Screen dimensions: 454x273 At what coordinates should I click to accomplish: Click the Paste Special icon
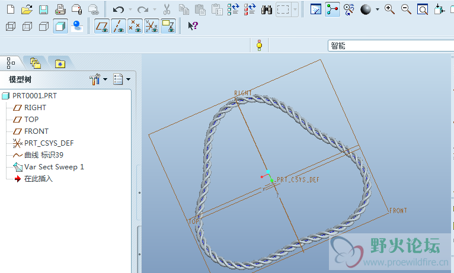tap(217, 9)
